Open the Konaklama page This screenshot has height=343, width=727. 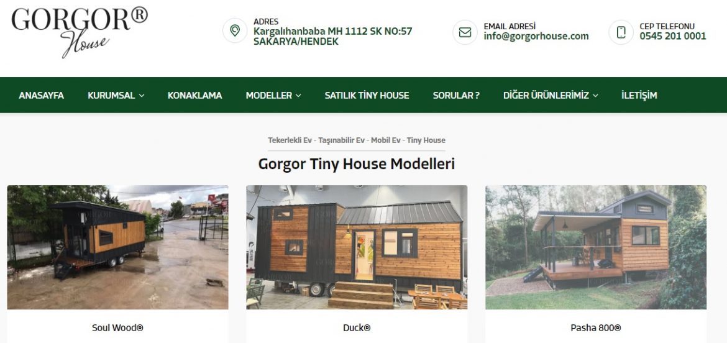(194, 96)
